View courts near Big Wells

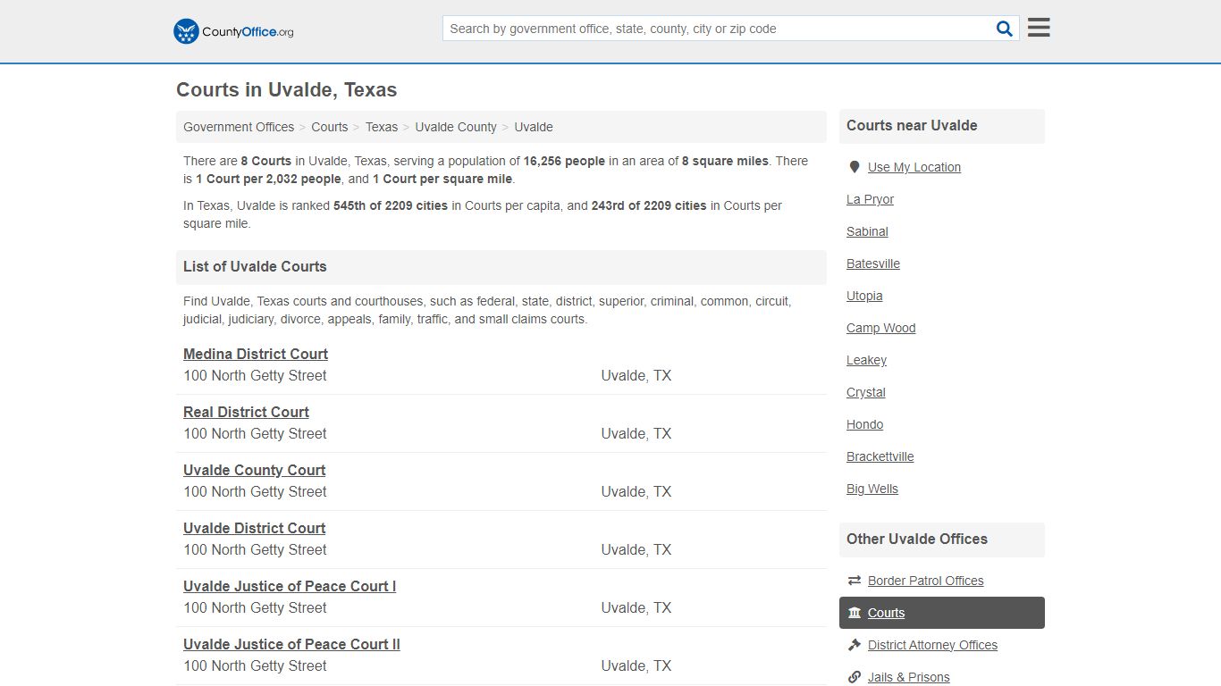872,489
